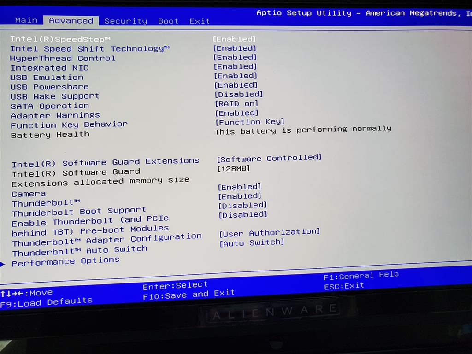The height and width of the screenshot is (354, 472).
Task: Change Thunderbolt Pre-boot Modules Disabled value
Action: pos(243,215)
